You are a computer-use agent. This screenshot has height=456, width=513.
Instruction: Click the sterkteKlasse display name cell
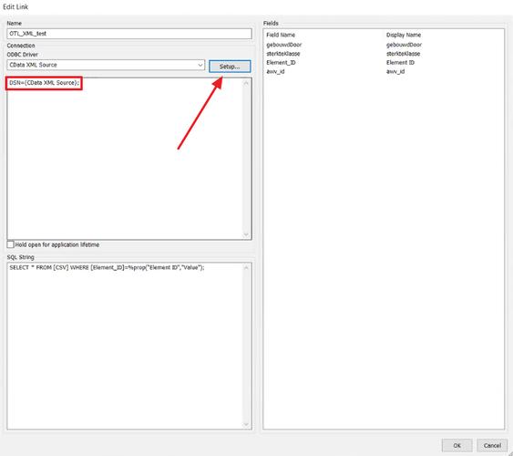click(403, 54)
